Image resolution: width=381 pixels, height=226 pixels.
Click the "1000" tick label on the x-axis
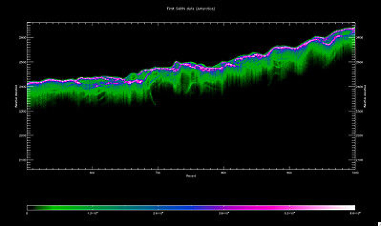tap(355, 172)
